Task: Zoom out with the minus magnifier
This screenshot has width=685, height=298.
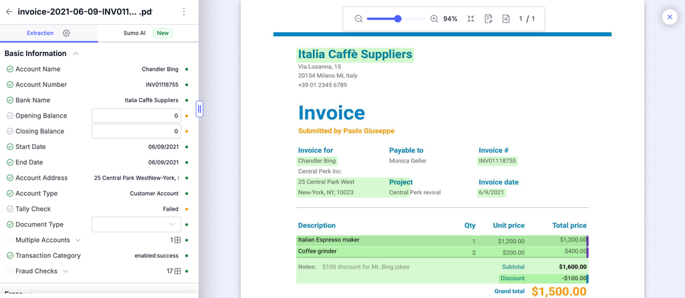Action: tap(359, 19)
